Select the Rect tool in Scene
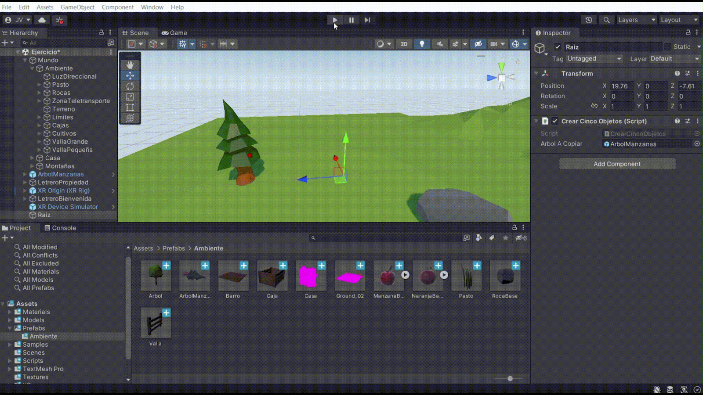The image size is (703, 395). click(130, 107)
